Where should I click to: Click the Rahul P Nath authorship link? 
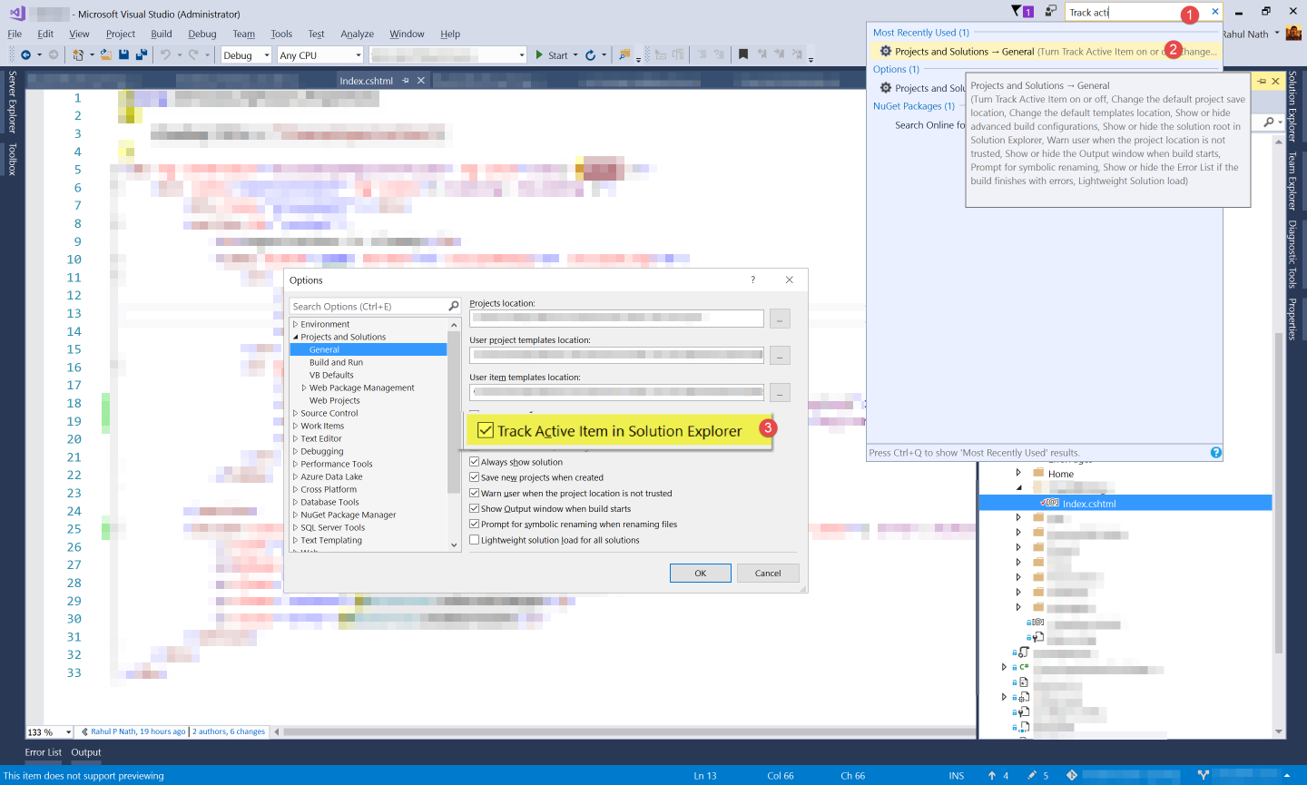pyautogui.click(x=137, y=731)
